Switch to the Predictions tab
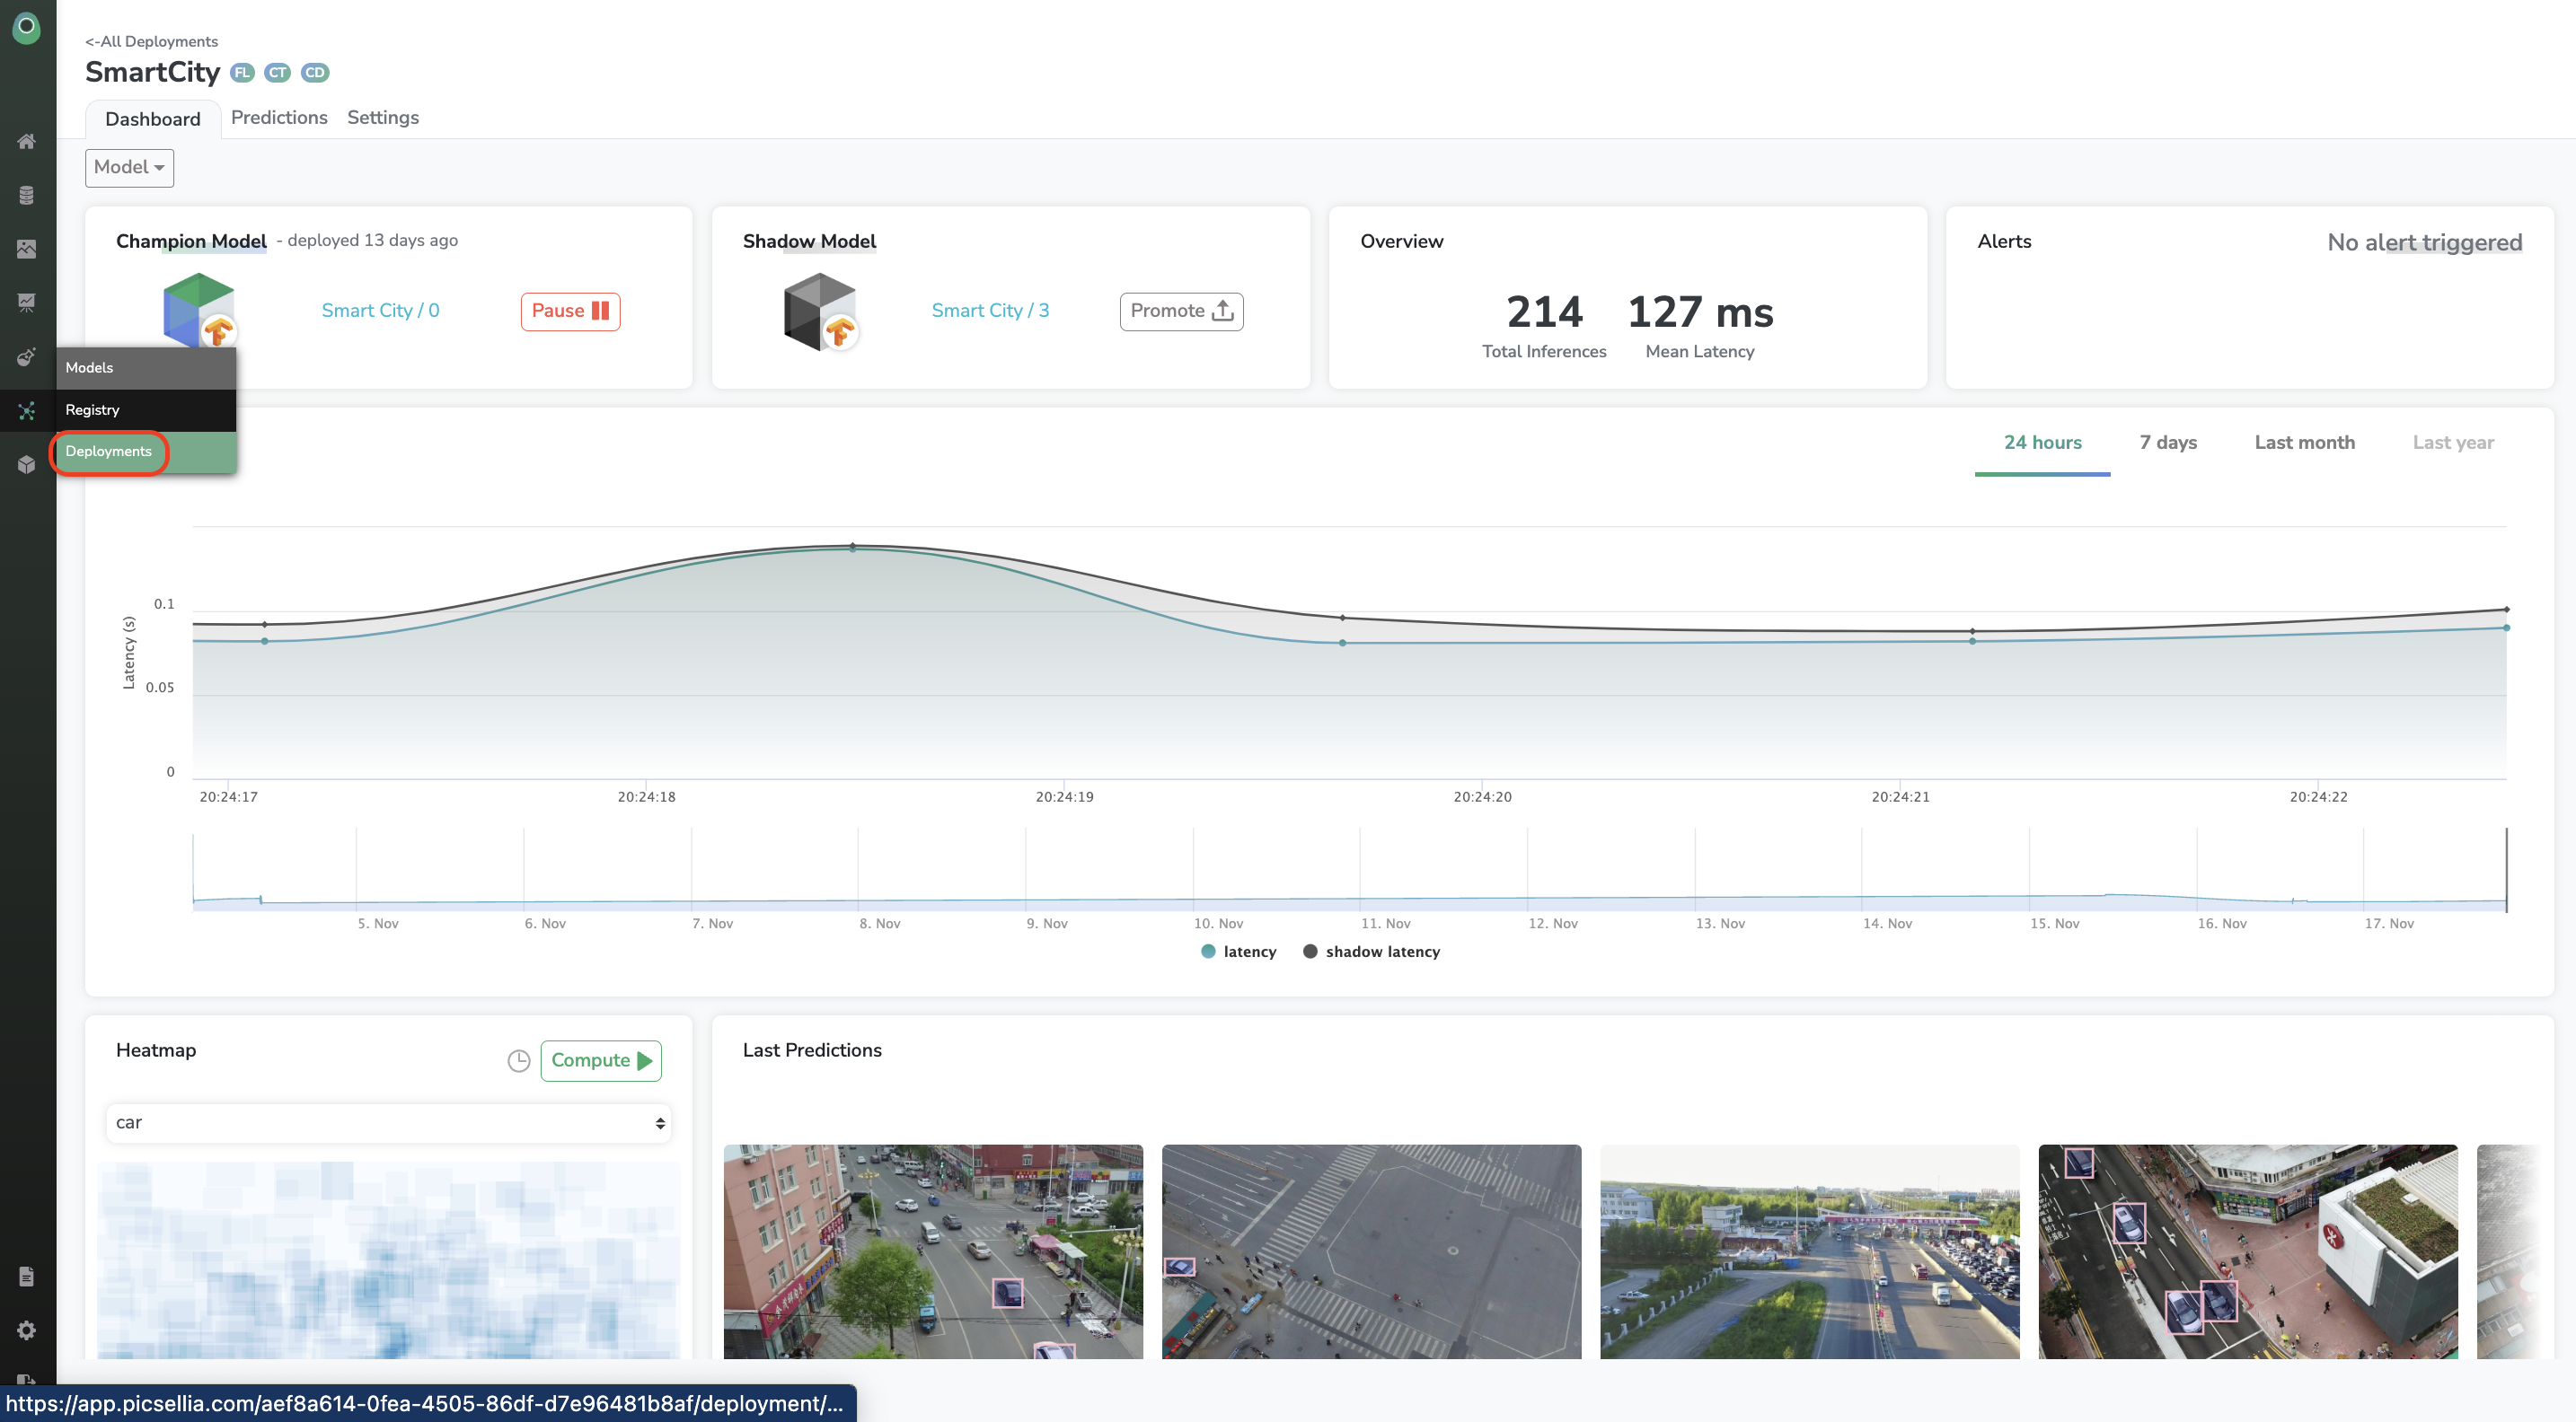This screenshot has width=2576, height=1422. point(279,118)
